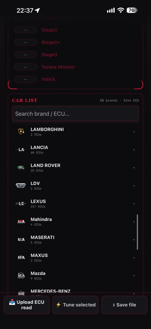Tap the LDV brand badge icon
This screenshot has width=151, height=329.
tap(21, 185)
